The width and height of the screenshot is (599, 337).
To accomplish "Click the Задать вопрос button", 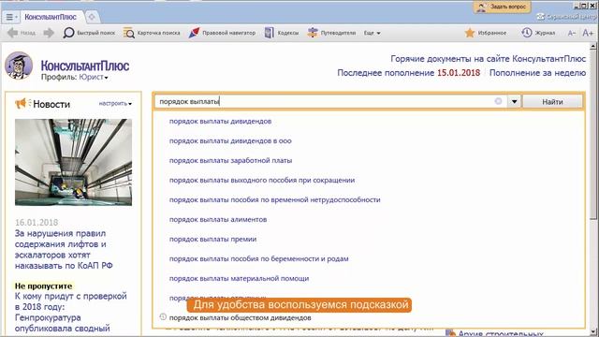I will click(x=502, y=7).
